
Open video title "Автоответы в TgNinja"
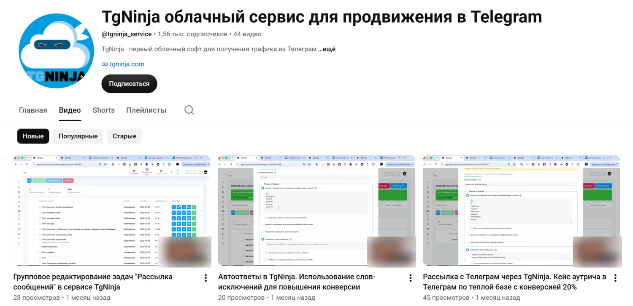(x=297, y=282)
